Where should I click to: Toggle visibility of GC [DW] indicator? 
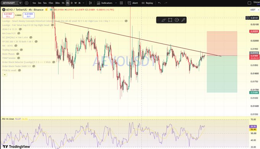pyautogui.click(x=31, y=37)
